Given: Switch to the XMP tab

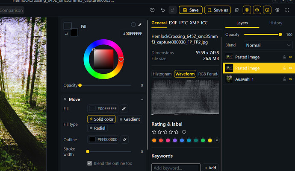Looking at the screenshot, I should (x=194, y=23).
